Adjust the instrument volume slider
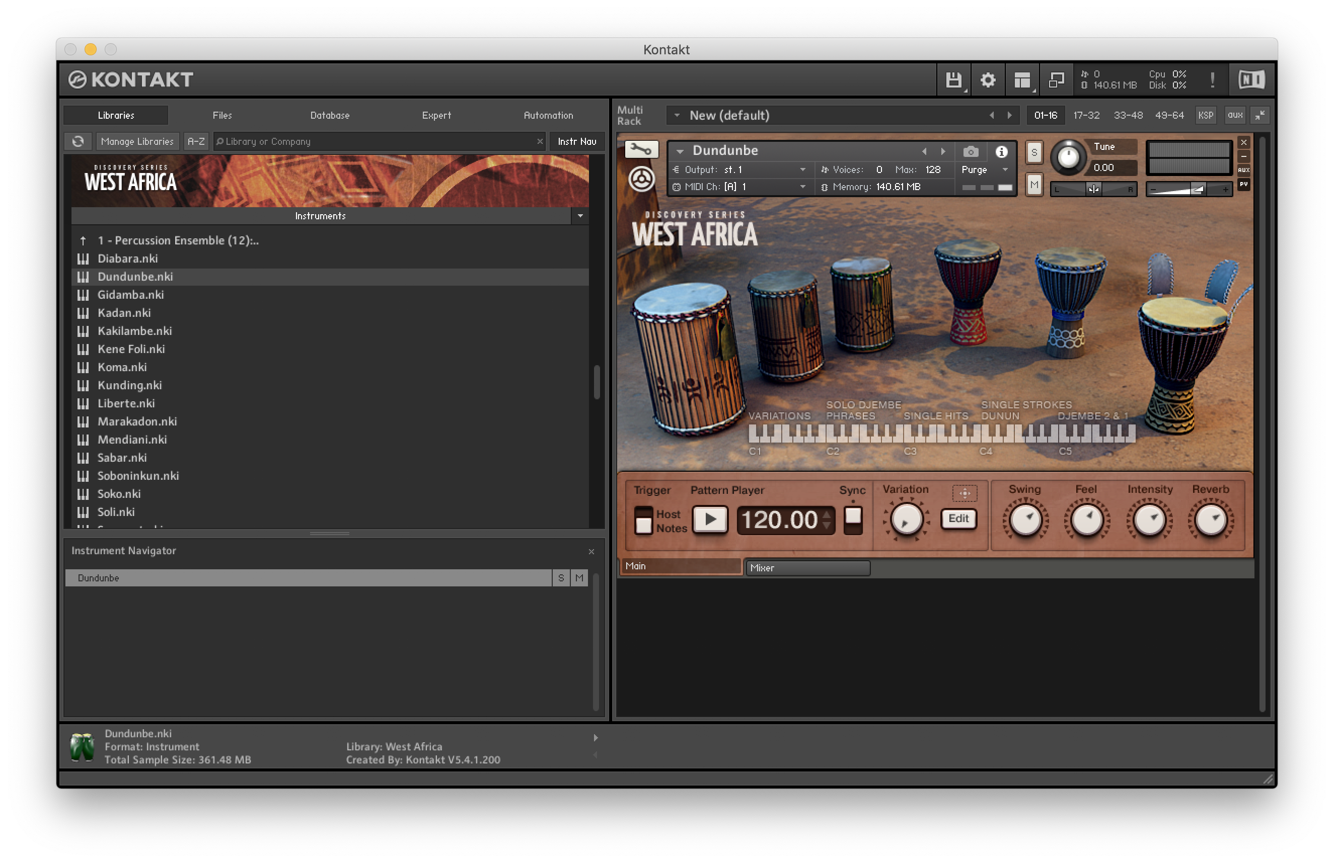 click(x=1189, y=189)
